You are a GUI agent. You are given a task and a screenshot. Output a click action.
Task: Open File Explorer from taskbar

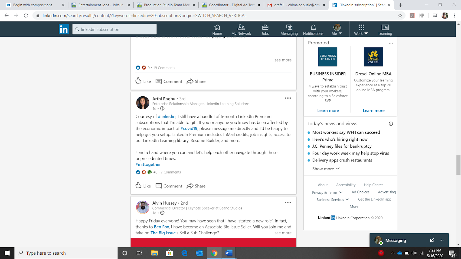click(155, 253)
